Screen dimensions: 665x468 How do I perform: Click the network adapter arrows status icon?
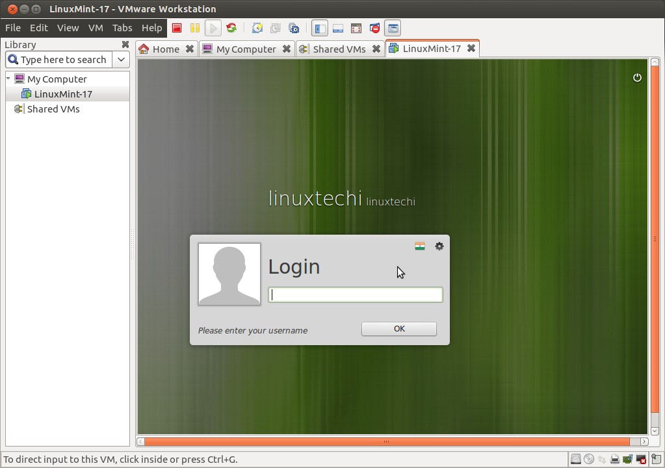tap(602, 459)
